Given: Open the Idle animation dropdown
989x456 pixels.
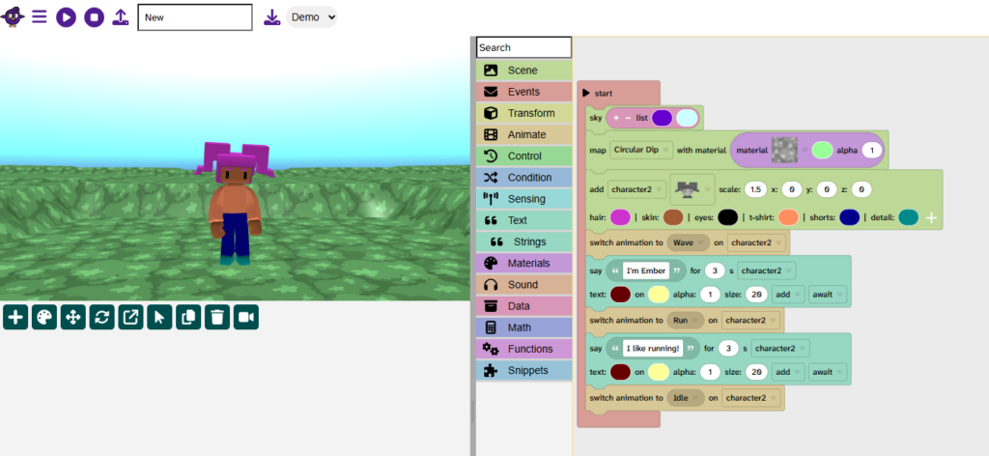Looking at the screenshot, I should [x=685, y=398].
